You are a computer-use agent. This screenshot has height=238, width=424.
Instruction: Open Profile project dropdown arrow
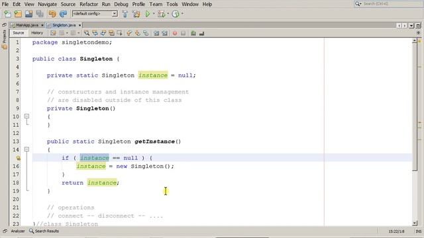183,13
